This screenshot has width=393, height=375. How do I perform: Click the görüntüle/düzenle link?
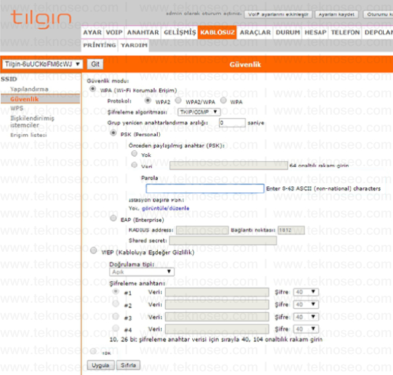click(x=165, y=208)
